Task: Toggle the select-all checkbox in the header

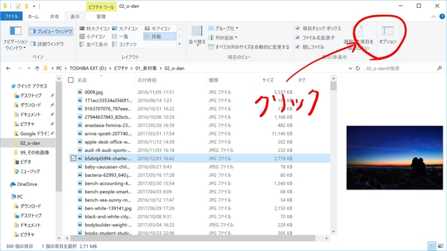Action: pyautogui.click(x=71, y=80)
